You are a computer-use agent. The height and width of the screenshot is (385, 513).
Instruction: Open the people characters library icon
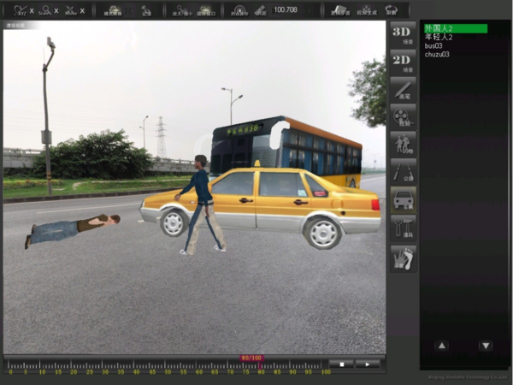point(403,144)
